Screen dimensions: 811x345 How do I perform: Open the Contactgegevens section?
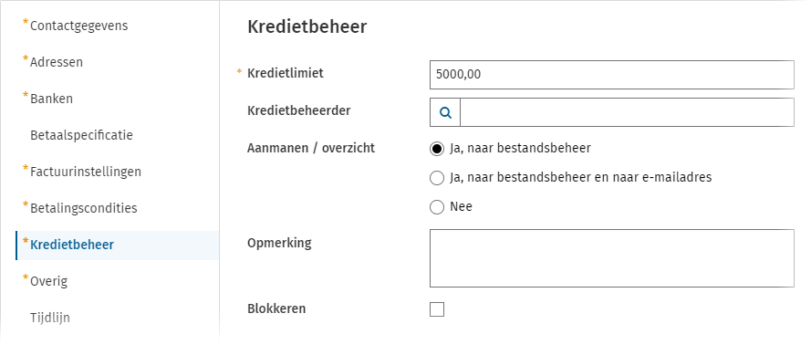pyautogui.click(x=78, y=26)
